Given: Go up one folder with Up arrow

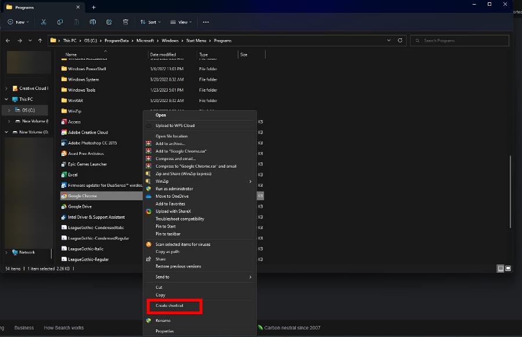Looking at the screenshot, I should [39, 41].
